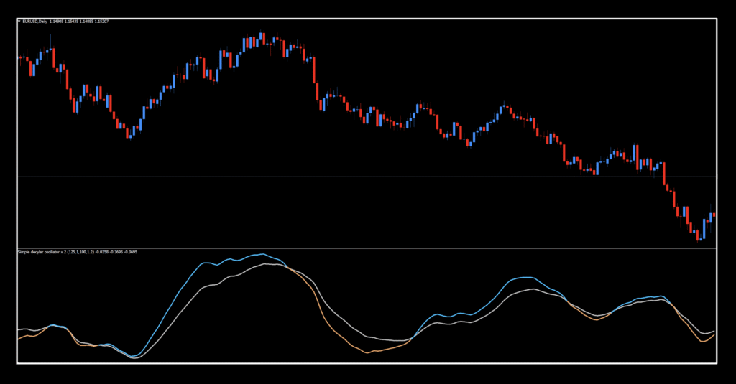Click the gray signal line's mid-chart trough
Viewport: 736px width, 384px height.
pos(399,340)
